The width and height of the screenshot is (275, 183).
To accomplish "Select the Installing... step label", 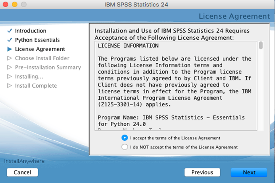I will pyautogui.click(x=29, y=77).
